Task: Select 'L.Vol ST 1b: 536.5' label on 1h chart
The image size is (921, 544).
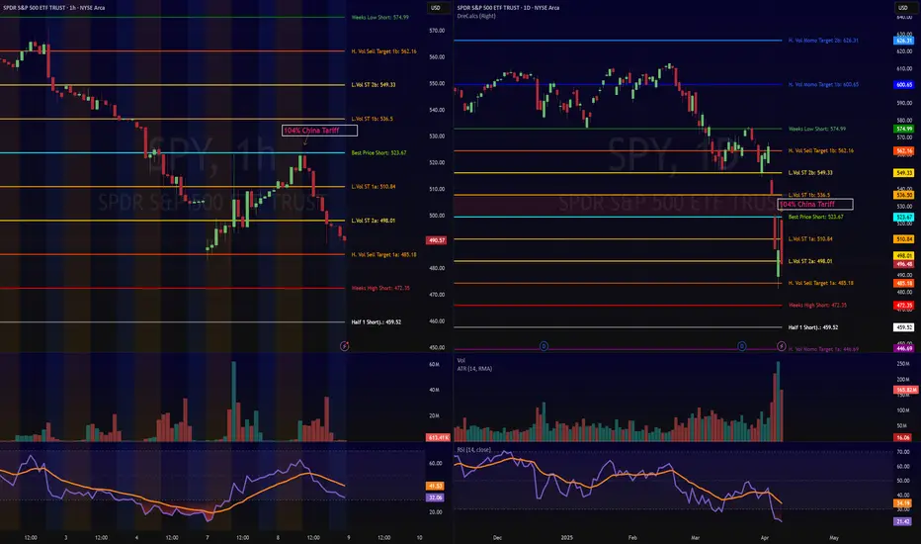Action: 373,119
